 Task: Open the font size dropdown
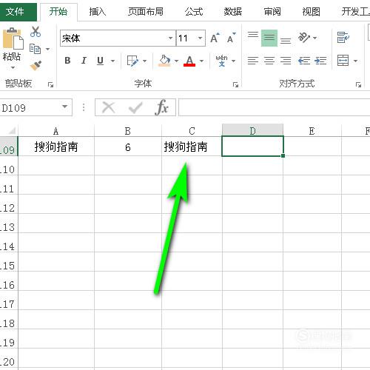[x=200, y=38]
